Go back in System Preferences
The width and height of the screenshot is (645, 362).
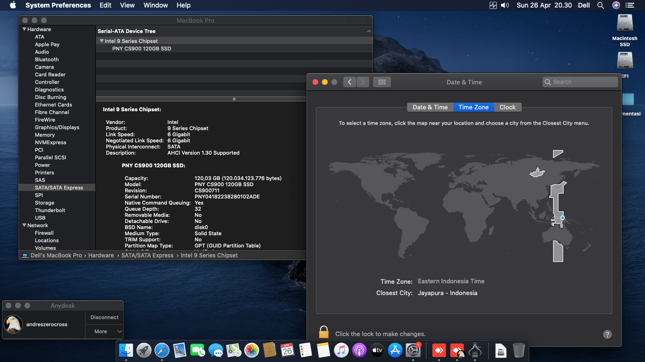[349, 82]
